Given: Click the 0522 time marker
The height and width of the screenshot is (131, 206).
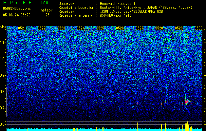Looking at the screenshot, I should tap(42, 28).
